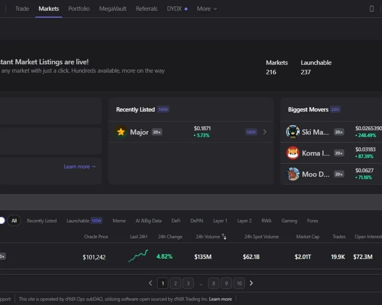Click the chevron arrow beside Major
The width and height of the screenshot is (382, 305).
(x=265, y=132)
